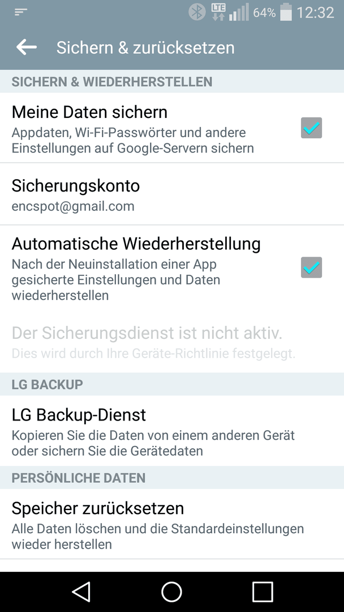Tap the Meine Daten sichern title text

(x=89, y=112)
